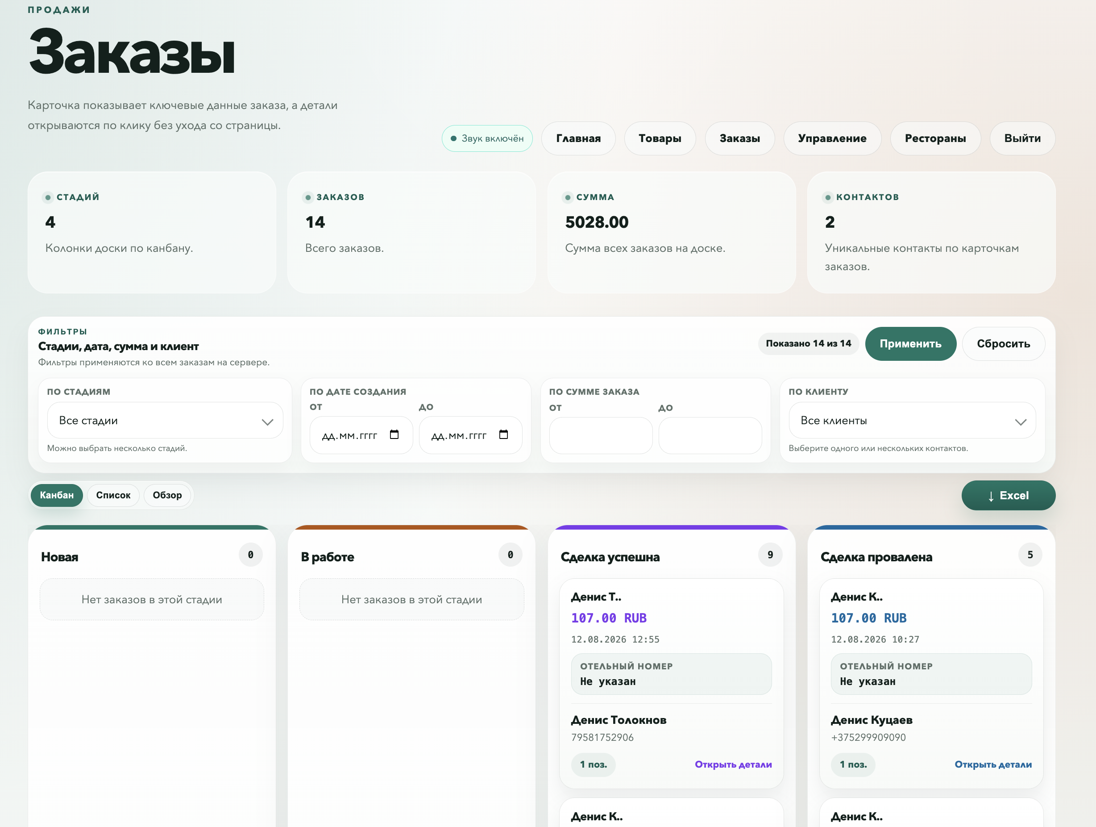This screenshot has width=1096, height=827.
Task: Click the 'Заказы' page heading
Action: tap(132, 51)
